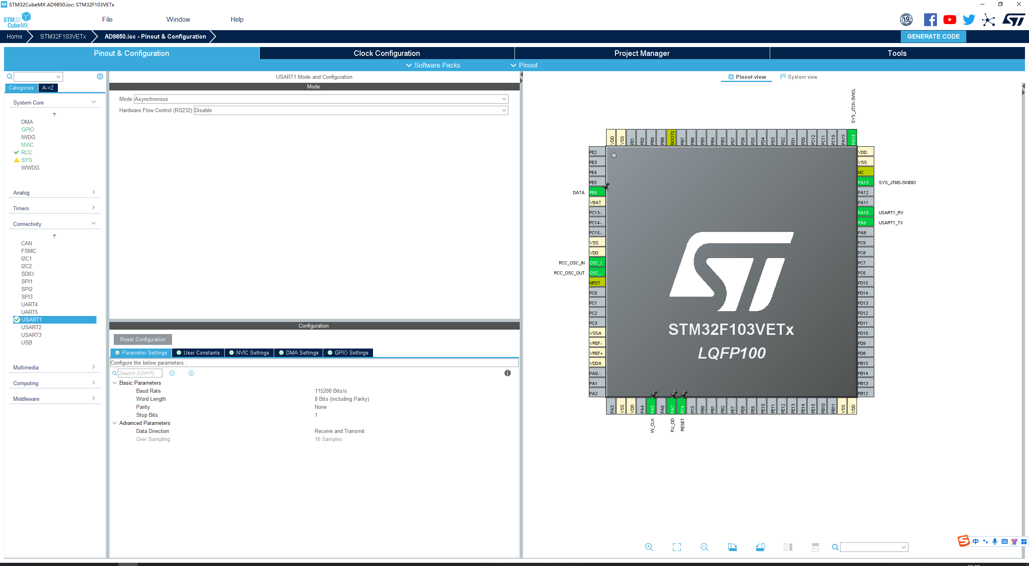Open the NVIC Settings tab
Viewport: 1029px width, 566px height.
pos(249,353)
